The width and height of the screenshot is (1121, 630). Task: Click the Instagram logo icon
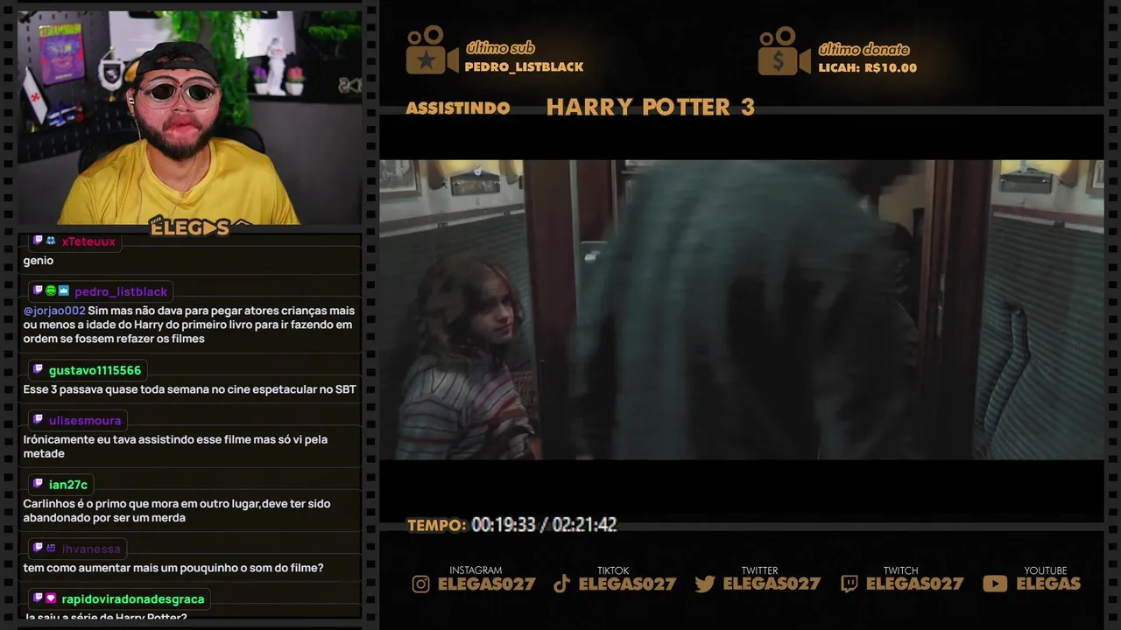point(421,584)
